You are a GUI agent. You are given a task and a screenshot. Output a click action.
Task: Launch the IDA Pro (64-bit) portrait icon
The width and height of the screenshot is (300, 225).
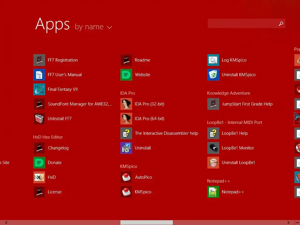[126, 119]
